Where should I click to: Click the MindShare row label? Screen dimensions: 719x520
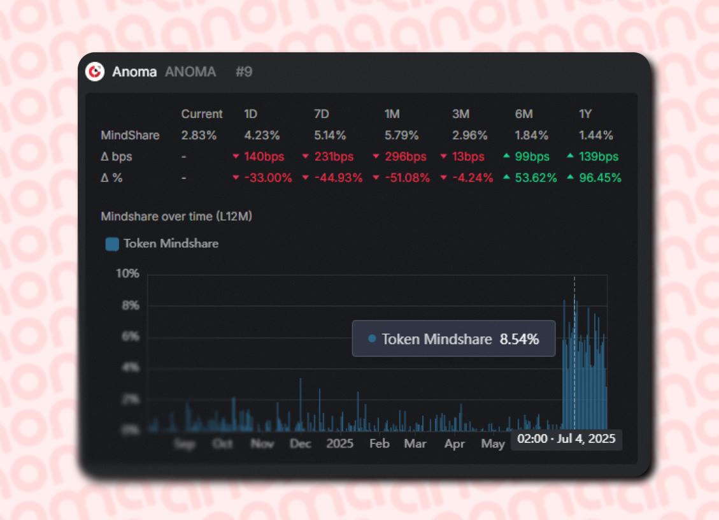pyautogui.click(x=130, y=135)
